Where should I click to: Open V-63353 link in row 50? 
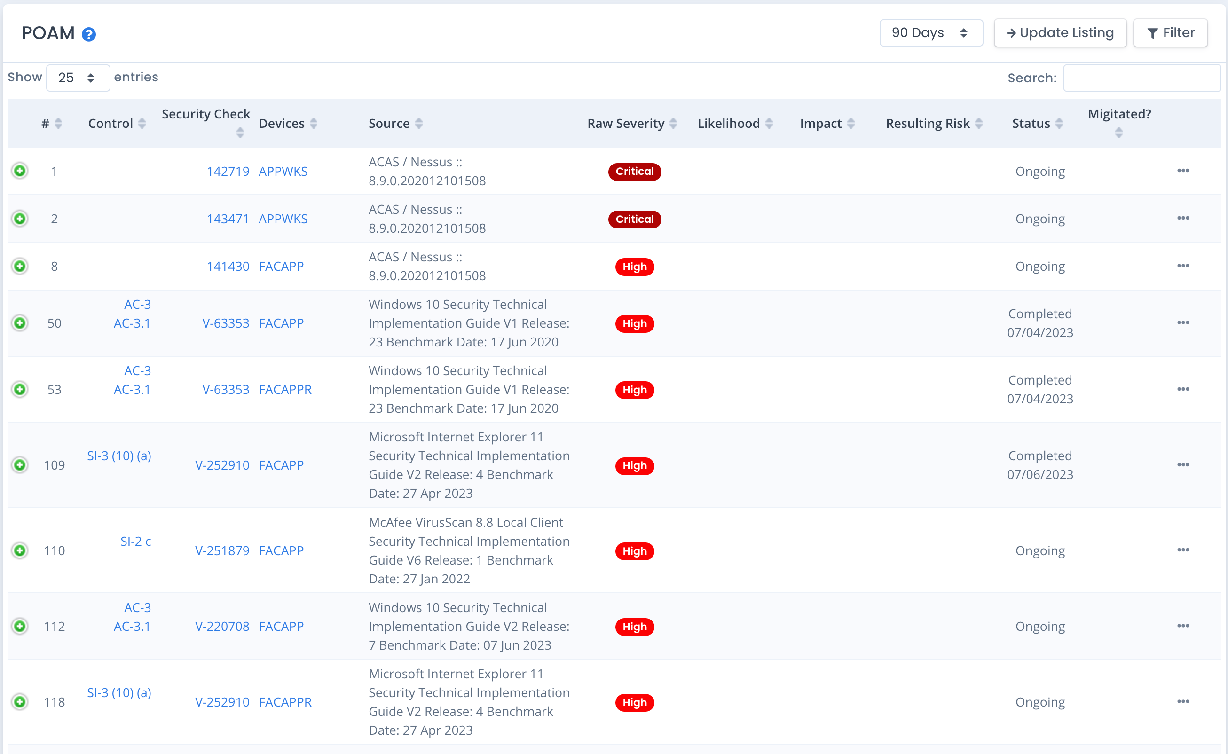[226, 323]
